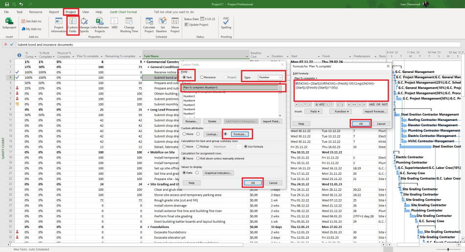Click Import Formula button
The image size is (465, 252).
click(x=375, y=112)
